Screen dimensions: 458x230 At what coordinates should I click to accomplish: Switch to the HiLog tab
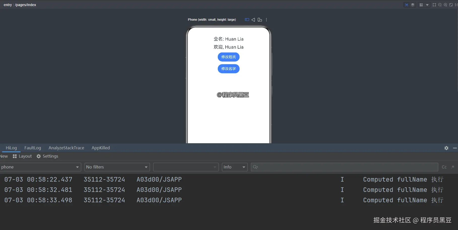11,148
